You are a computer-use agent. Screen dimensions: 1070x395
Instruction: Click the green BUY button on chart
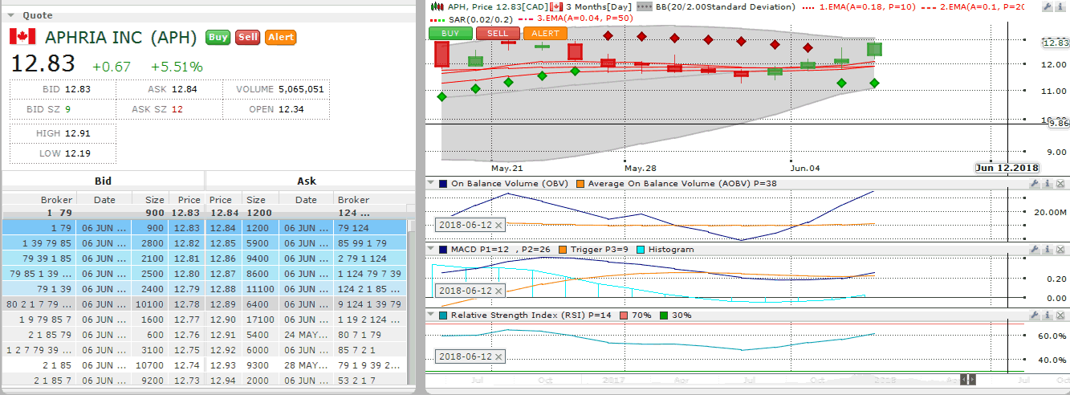(x=450, y=33)
